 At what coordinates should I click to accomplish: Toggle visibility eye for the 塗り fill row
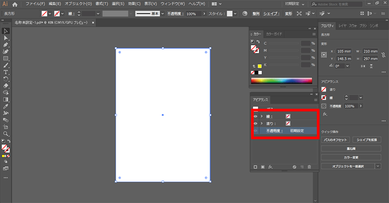[x=255, y=124]
